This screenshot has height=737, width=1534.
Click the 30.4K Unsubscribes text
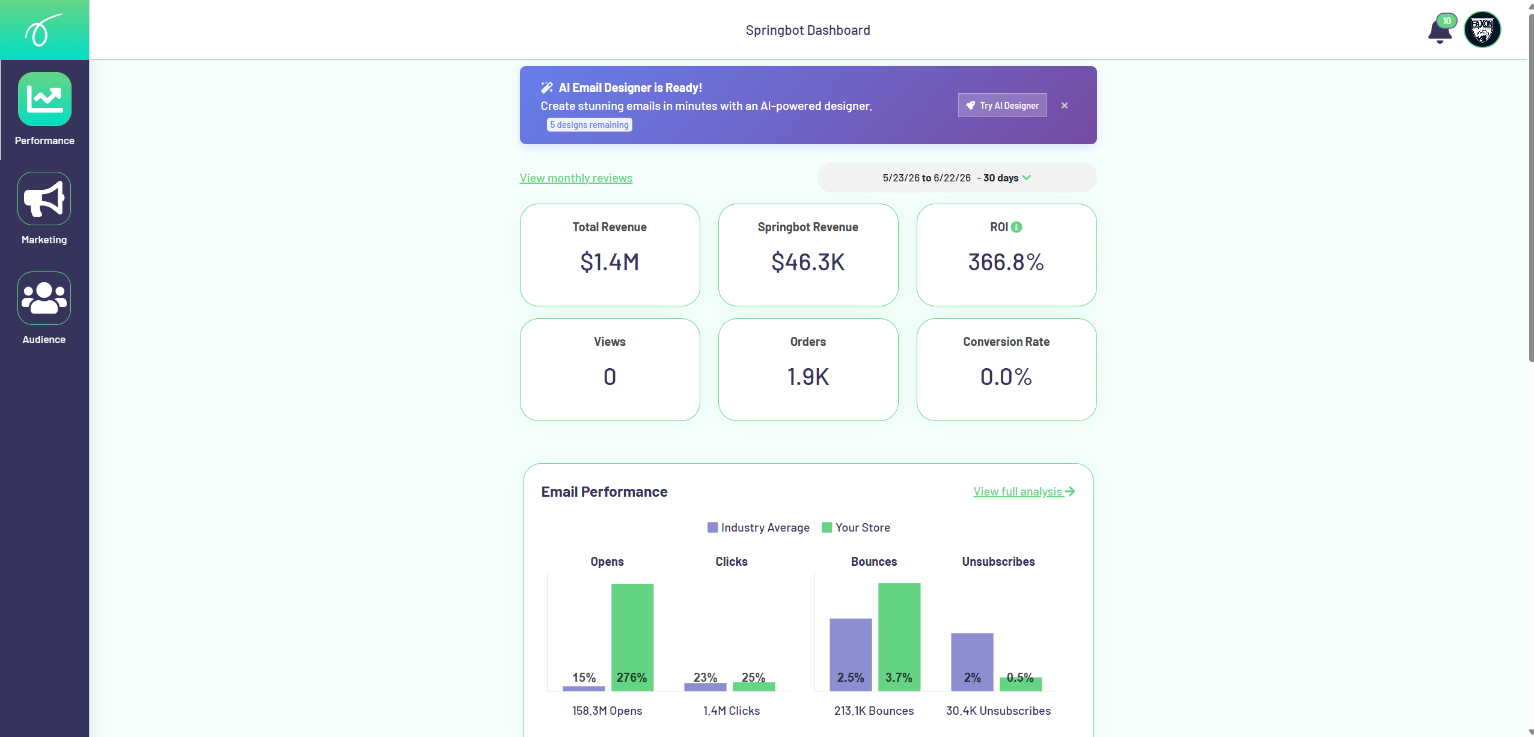pyautogui.click(x=998, y=711)
